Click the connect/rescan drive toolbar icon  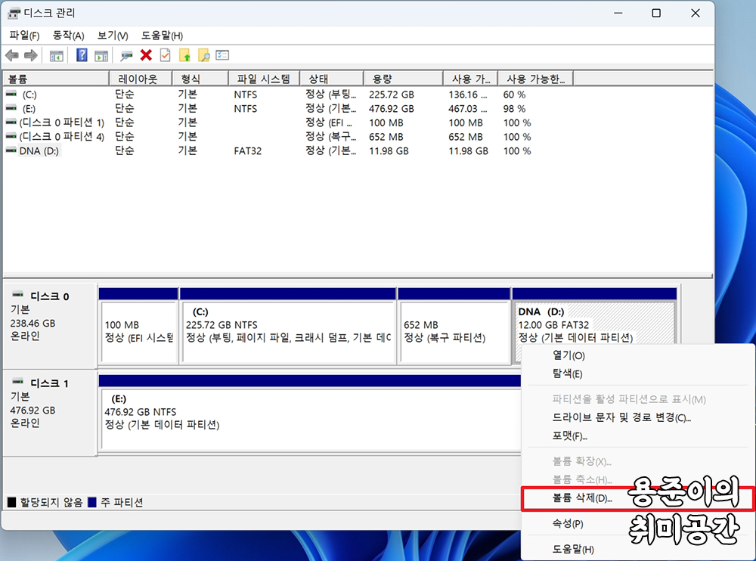(126, 55)
